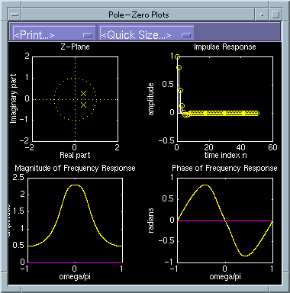Click the 'time index n' axis label
Viewport: 290px width, 293px height.
(x=225, y=155)
